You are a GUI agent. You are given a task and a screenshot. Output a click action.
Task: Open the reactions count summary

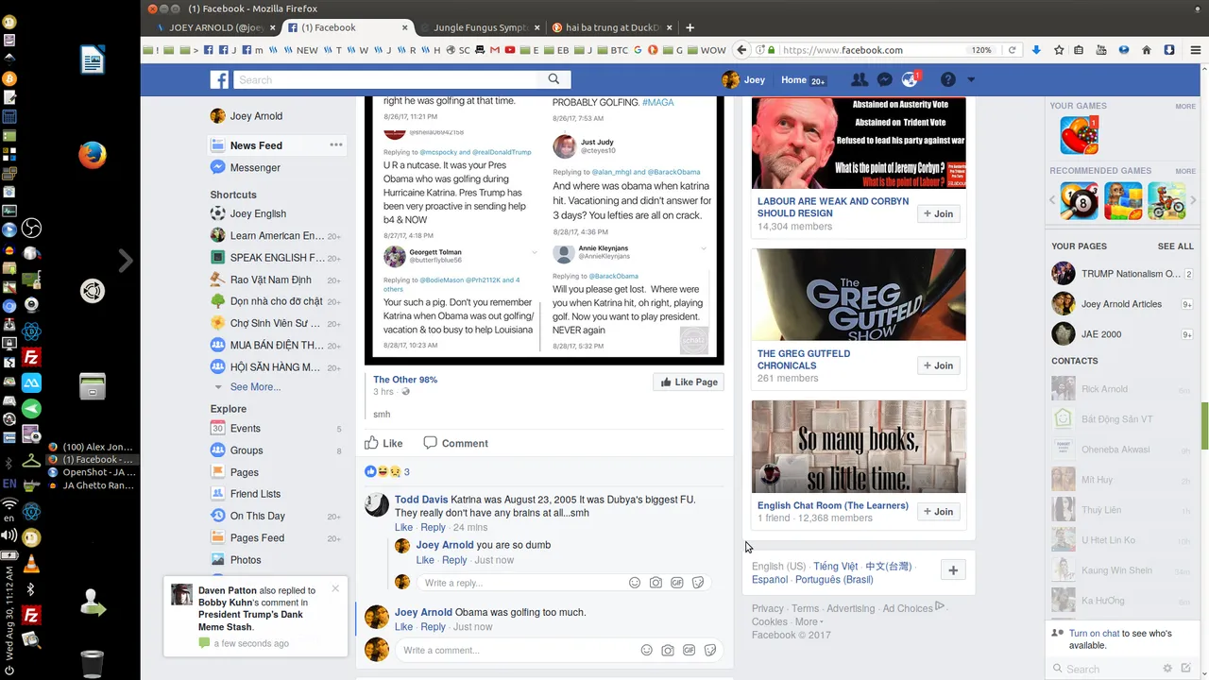pyautogui.click(x=387, y=471)
